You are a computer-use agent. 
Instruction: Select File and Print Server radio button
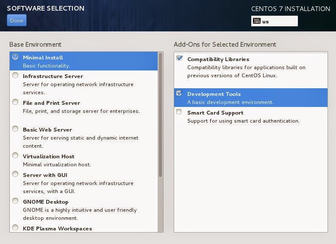coord(15,102)
